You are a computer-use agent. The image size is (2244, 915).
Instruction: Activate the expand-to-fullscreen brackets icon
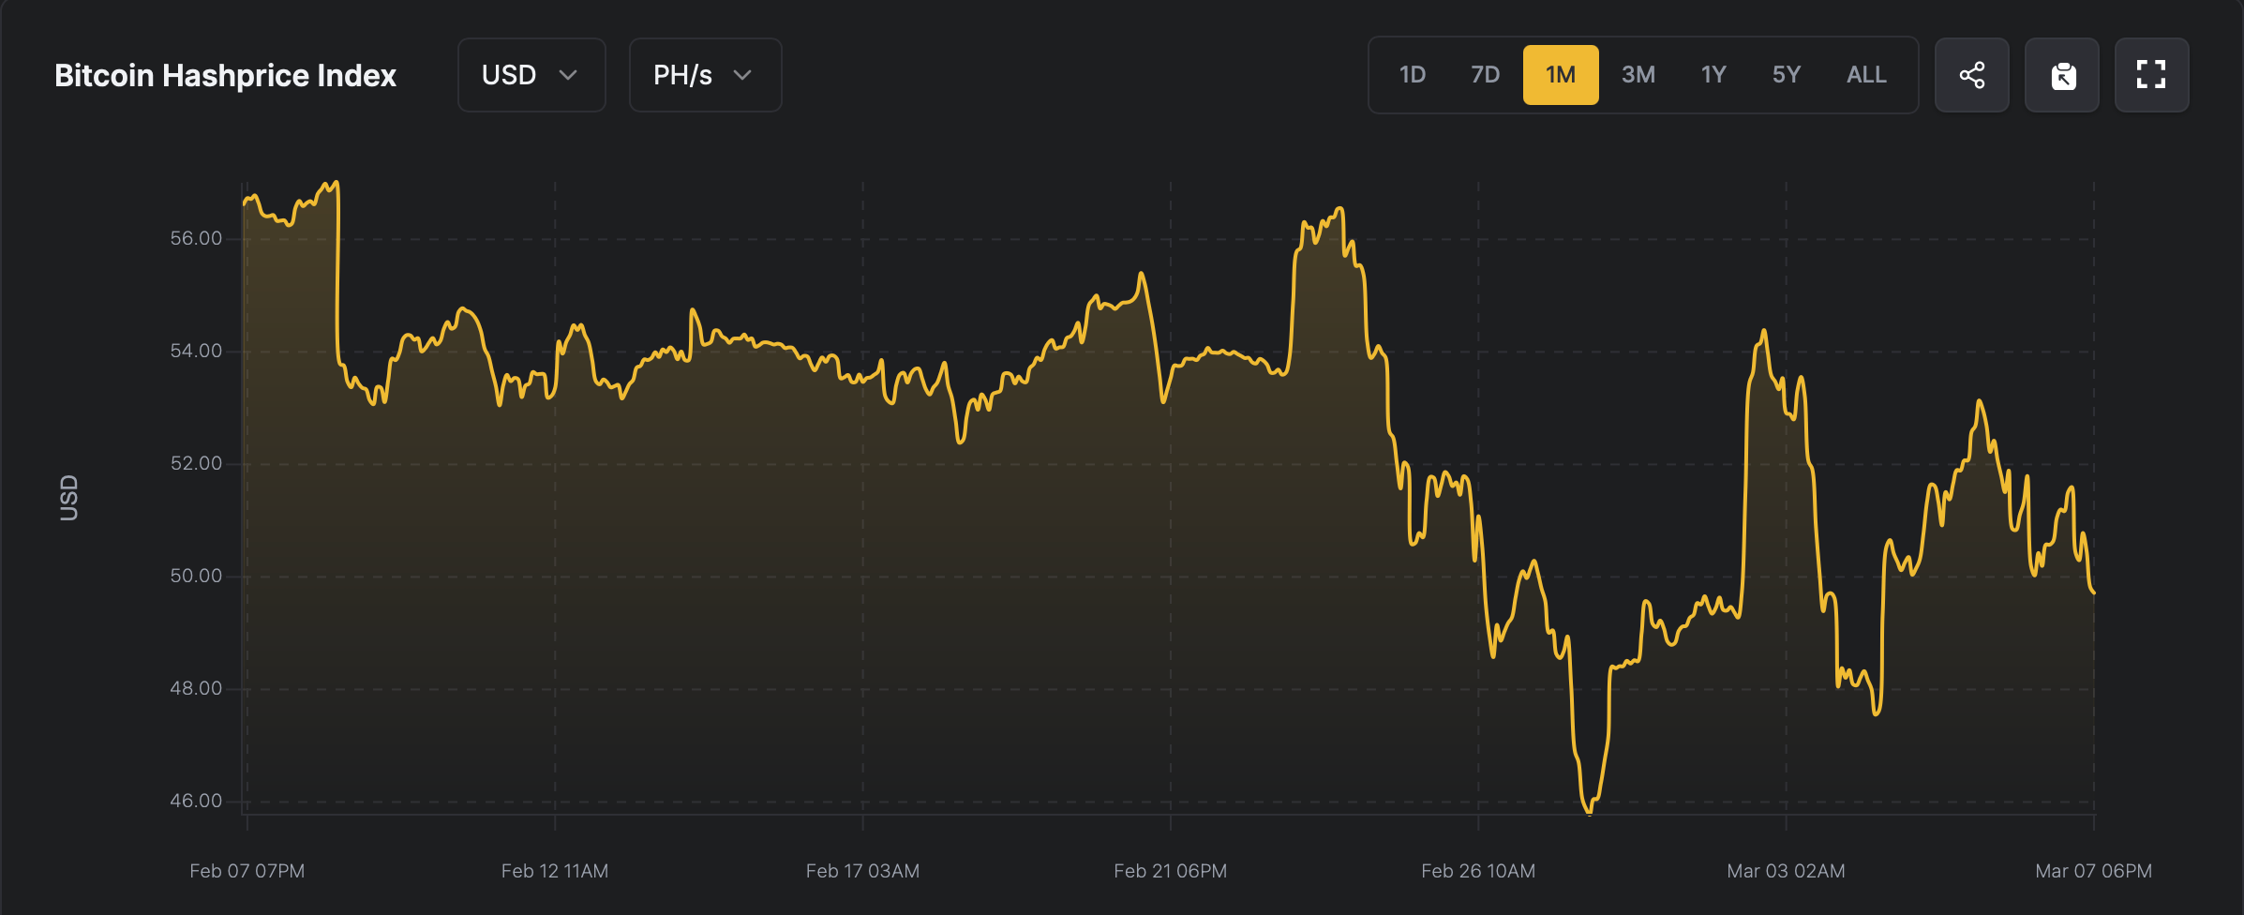[2151, 75]
